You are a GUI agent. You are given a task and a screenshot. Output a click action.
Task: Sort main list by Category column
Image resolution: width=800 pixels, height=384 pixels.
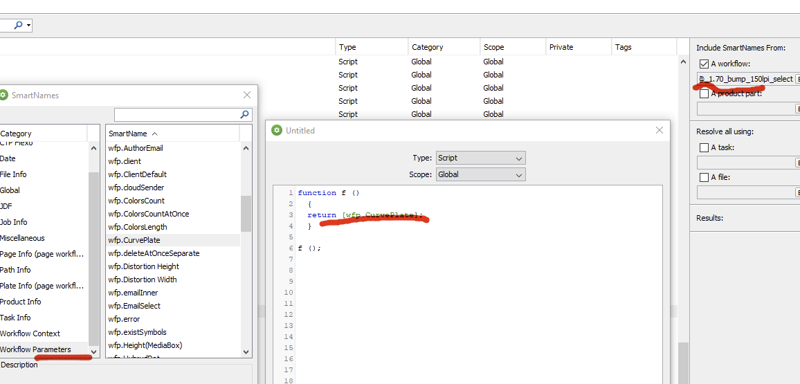click(x=444, y=47)
